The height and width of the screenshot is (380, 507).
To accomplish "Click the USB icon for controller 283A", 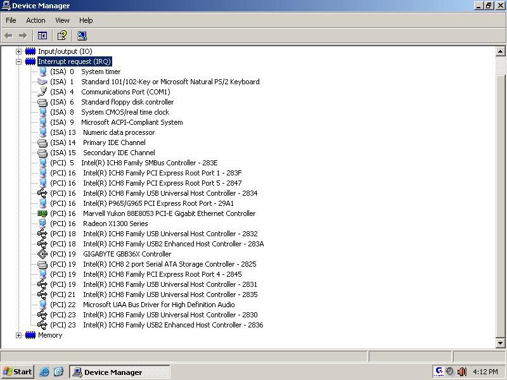I will coord(42,244).
